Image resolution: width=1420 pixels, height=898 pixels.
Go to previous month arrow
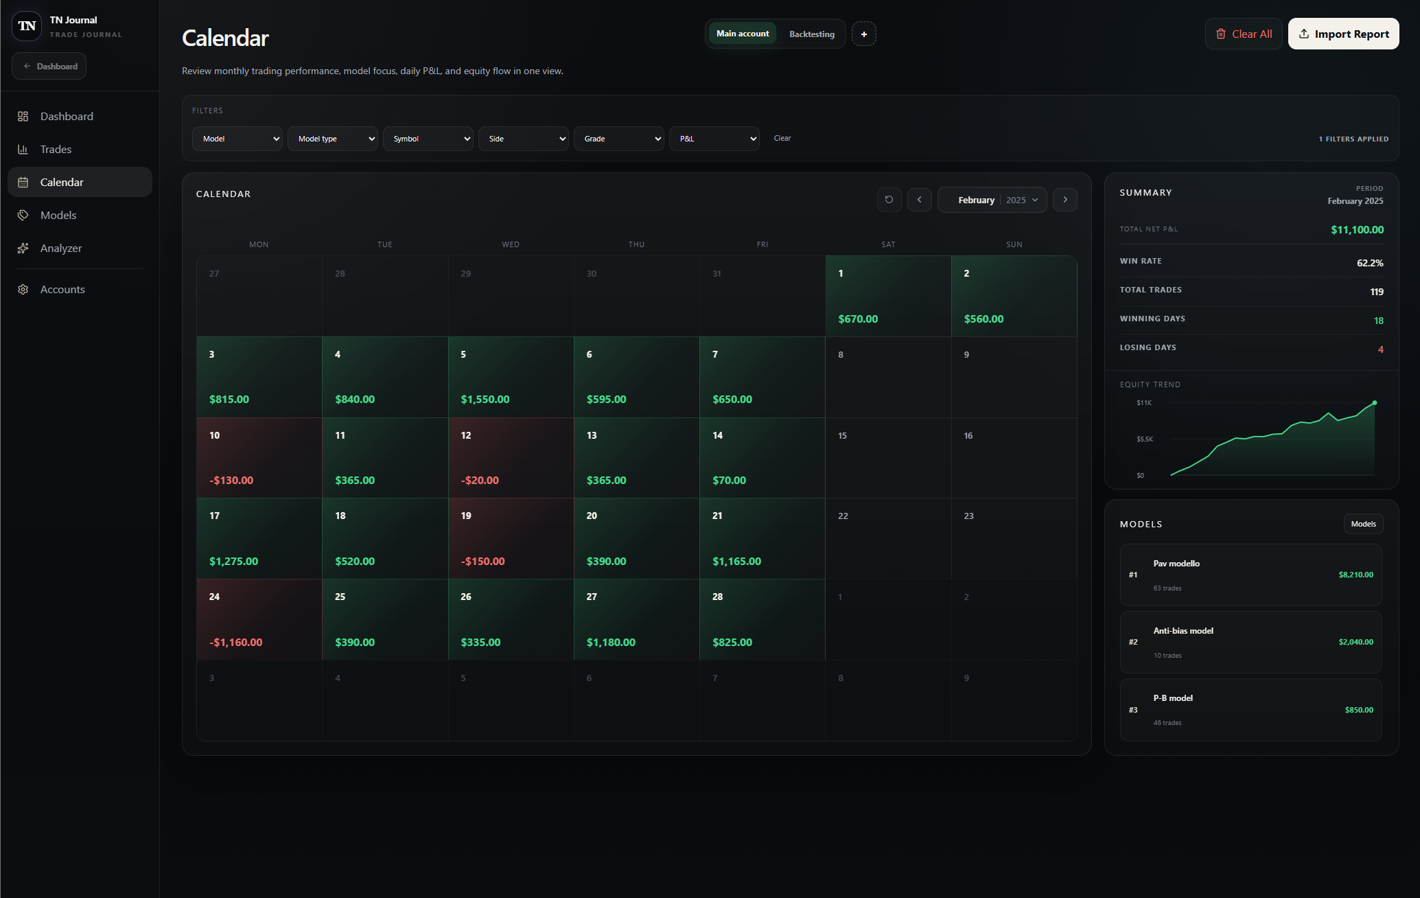(919, 200)
